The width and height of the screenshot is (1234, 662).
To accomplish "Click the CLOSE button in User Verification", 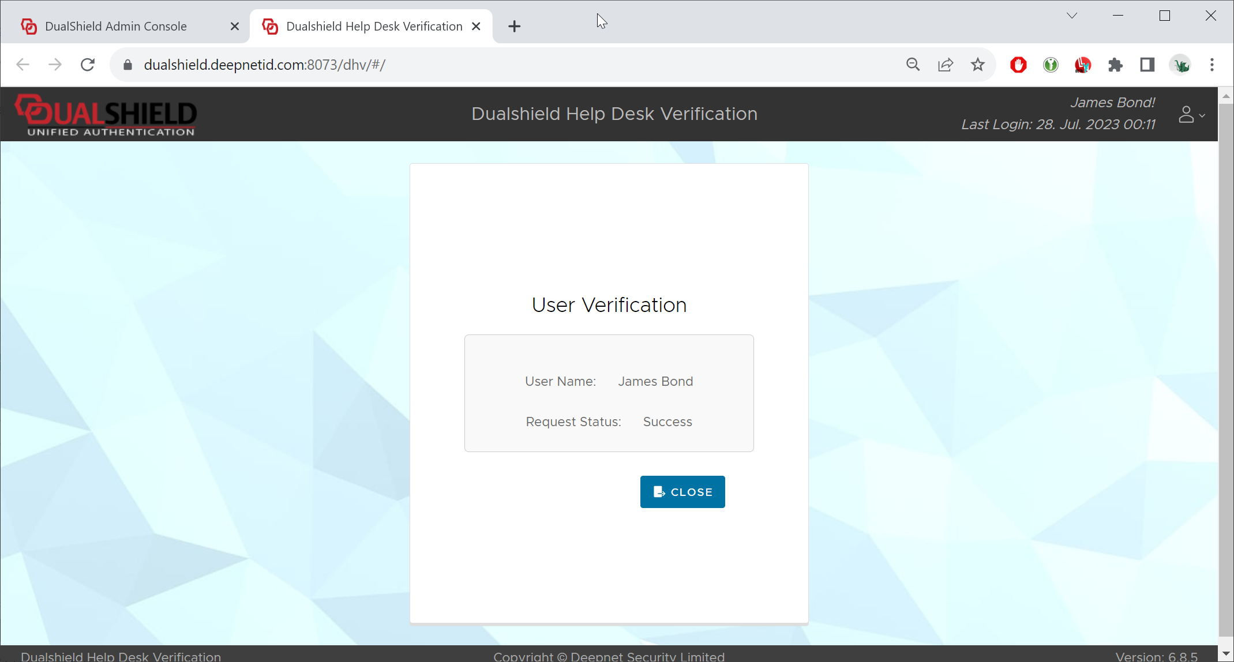I will 682,492.
